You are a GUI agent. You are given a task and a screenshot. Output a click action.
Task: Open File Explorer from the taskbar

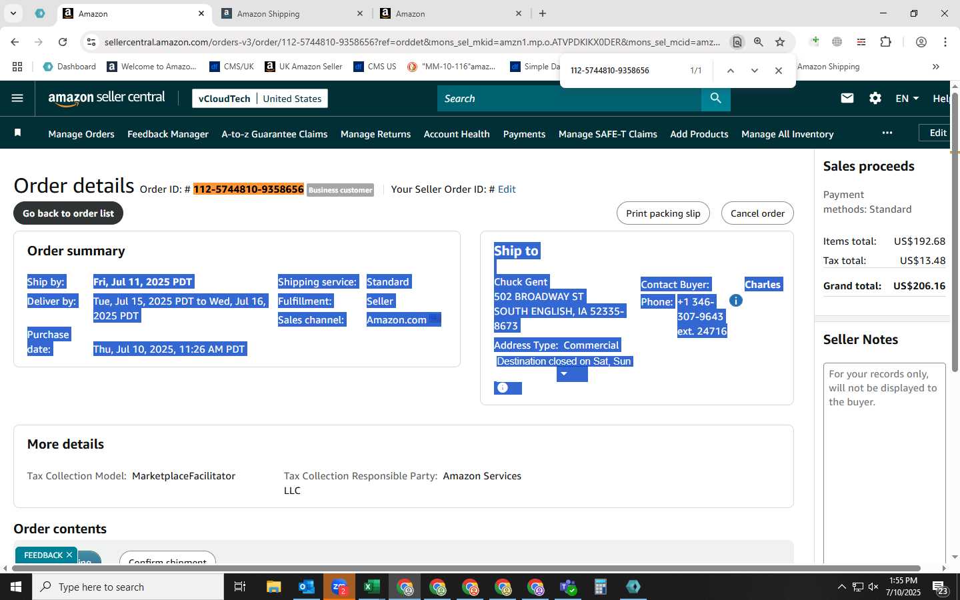[x=273, y=587]
